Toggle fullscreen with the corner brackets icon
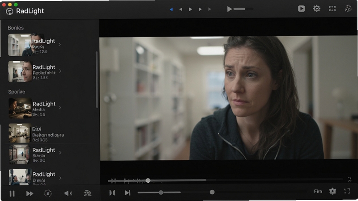This screenshot has width=358, height=201. [347, 191]
